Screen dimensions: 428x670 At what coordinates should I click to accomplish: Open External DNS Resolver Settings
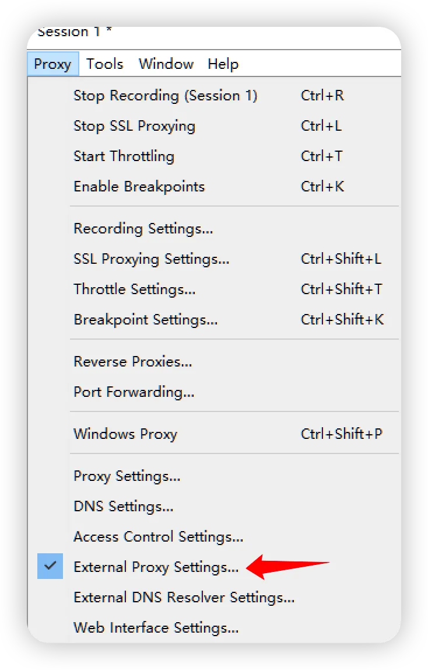pos(184,597)
